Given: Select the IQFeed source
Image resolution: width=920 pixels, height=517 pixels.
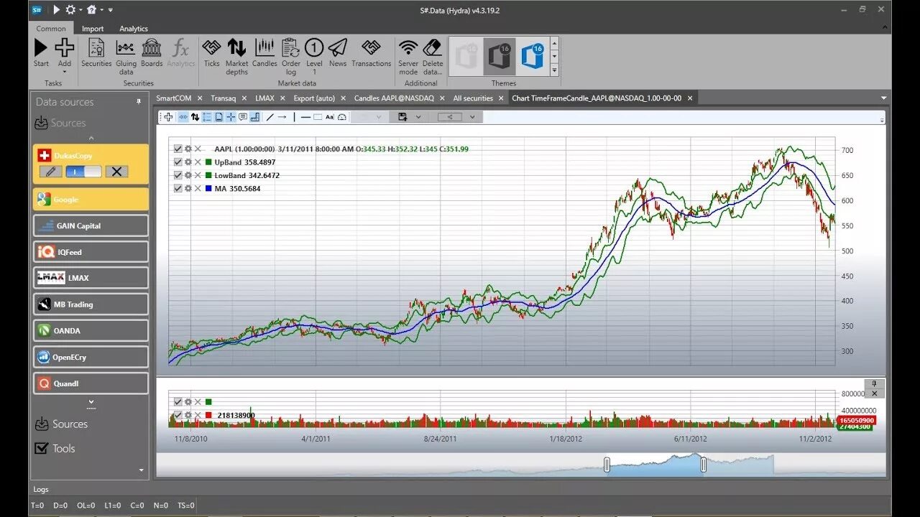Looking at the screenshot, I should (x=91, y=252).
